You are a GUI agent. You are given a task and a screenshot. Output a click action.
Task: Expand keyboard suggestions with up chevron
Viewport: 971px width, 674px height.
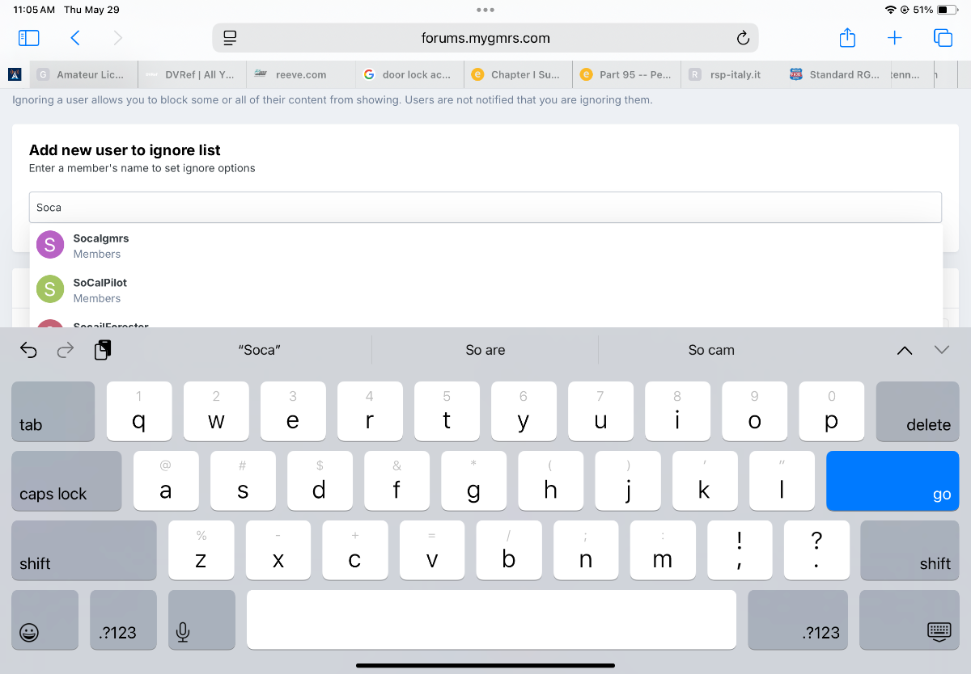[x=905, y=350]
